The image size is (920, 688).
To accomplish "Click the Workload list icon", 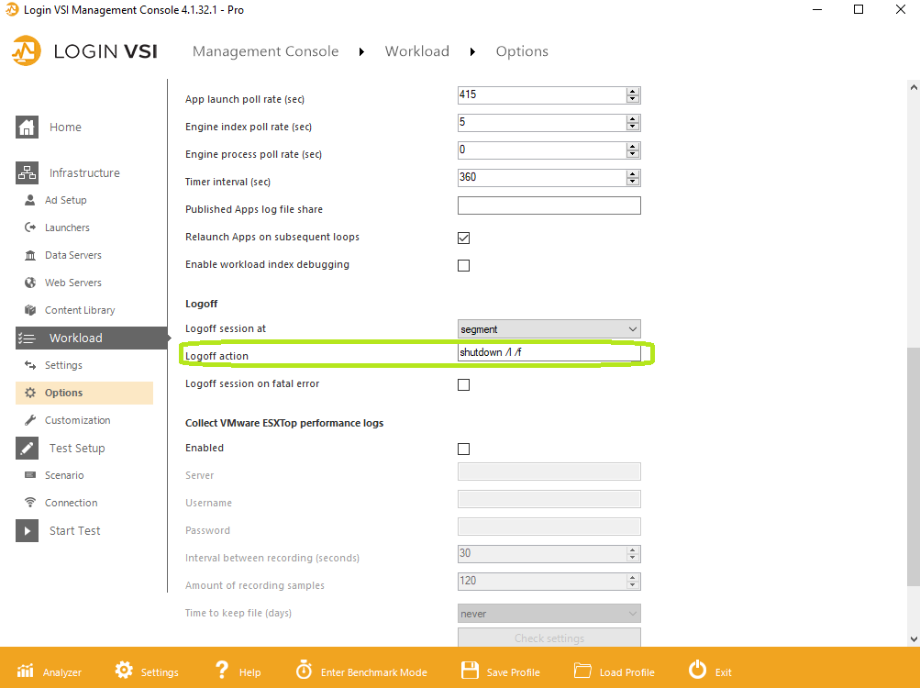I will [x=27, y=338].
